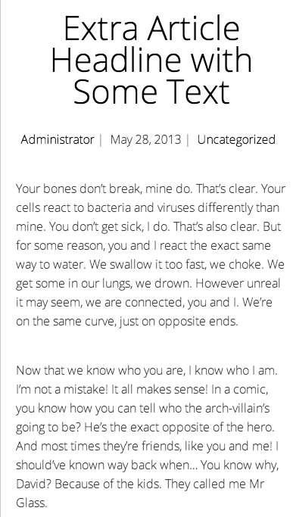Click the line 'going to be? He's the exact opposite'
This screenshot has width=293, height=517.
click(145, 428)
